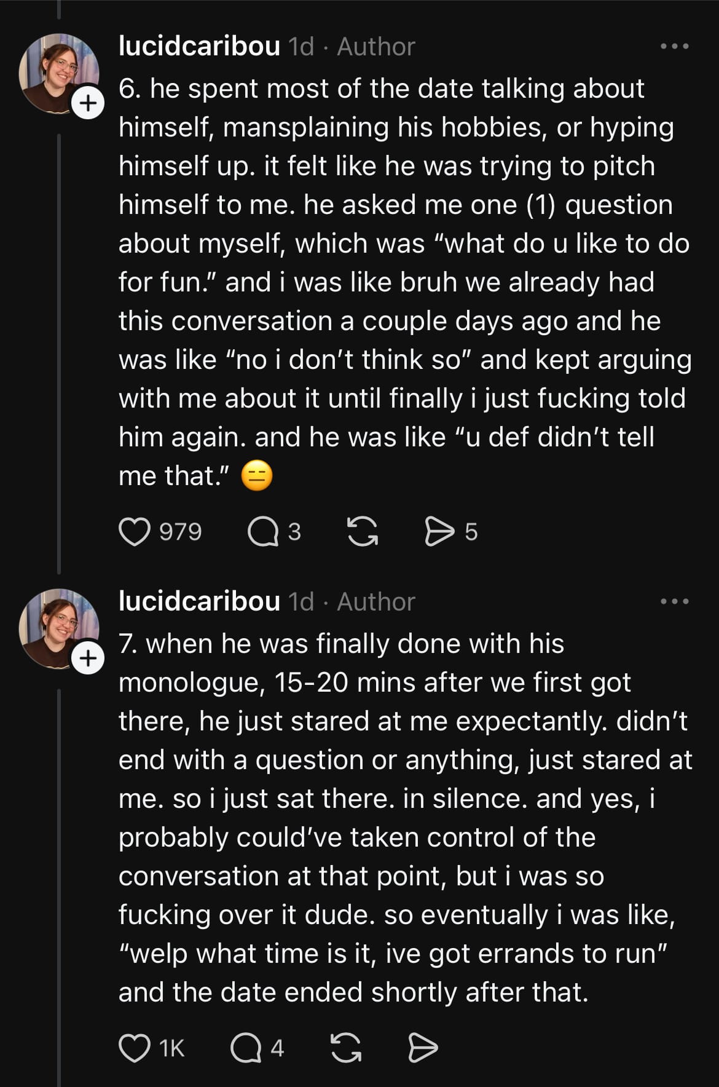Tap the 1d timestamp on post 6
This screenshot has height=1087, width=719.
tap(301, 47)
